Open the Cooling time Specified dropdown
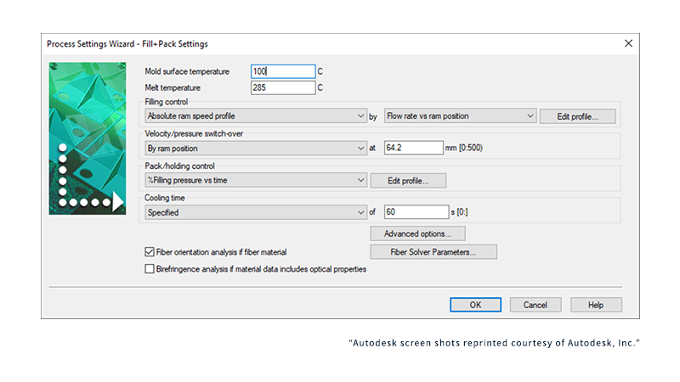This screenshot has width=680, height=382. point(256,212)
